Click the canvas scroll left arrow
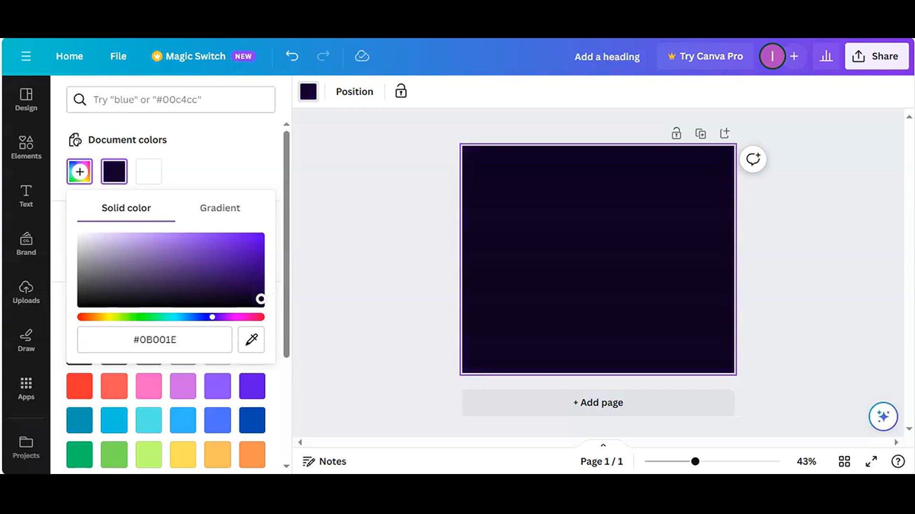 point(300,442)
